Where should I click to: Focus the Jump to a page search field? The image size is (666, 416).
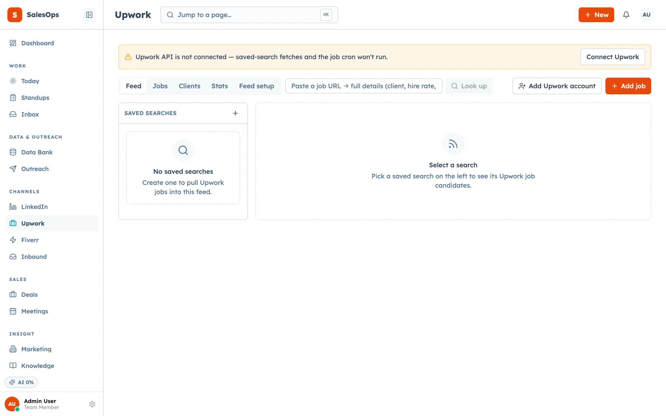(249, 15)
